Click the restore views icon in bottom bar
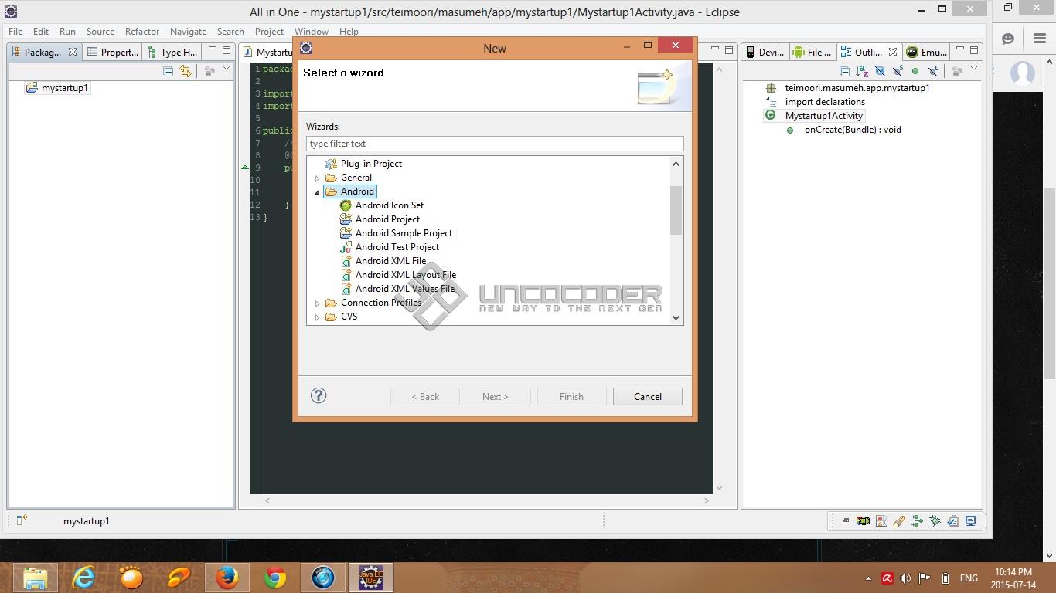The image size is (1056, 593). coord(845,521)
